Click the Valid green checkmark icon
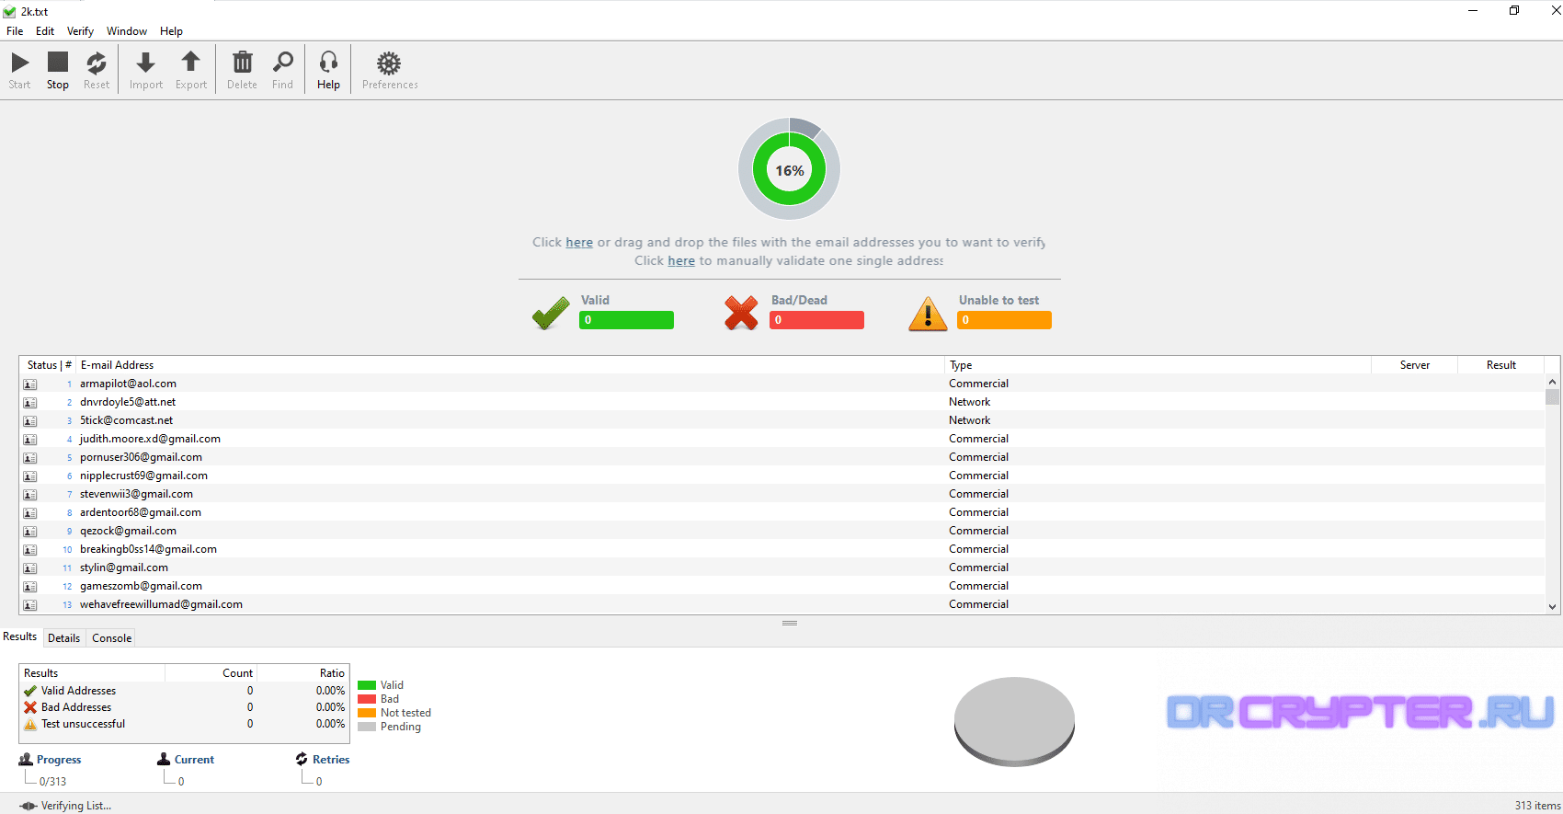1563x814 pixels. [x=551, y=313]
